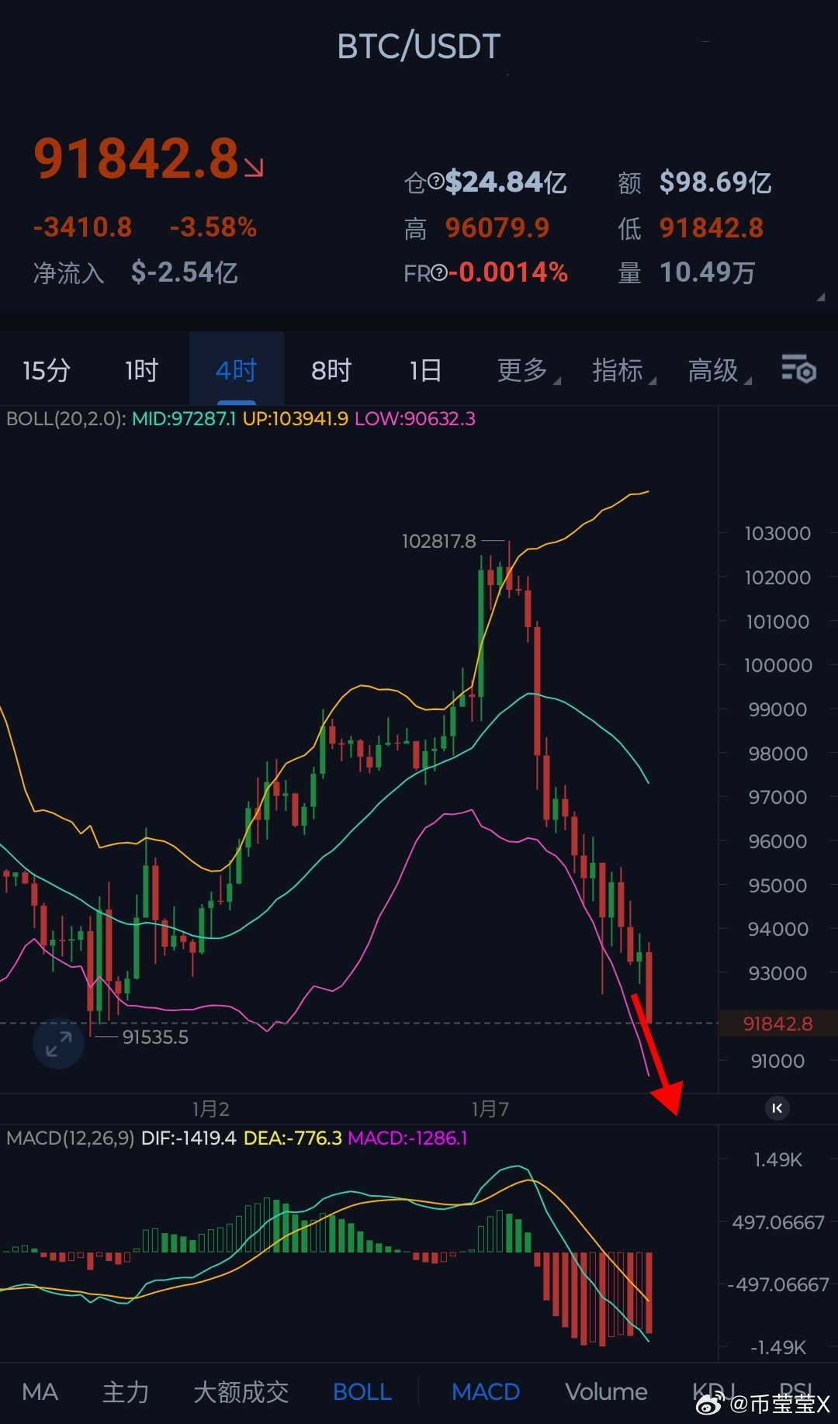Expand chart to fullscreen
Viewport: 838px width, 1424px height.
click(58, 1043)
